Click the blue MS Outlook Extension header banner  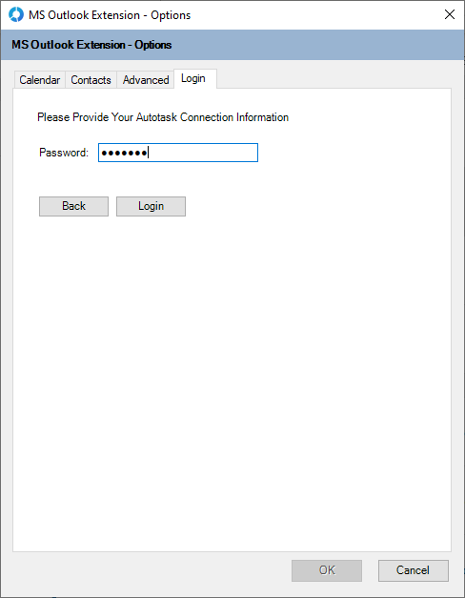232,45
